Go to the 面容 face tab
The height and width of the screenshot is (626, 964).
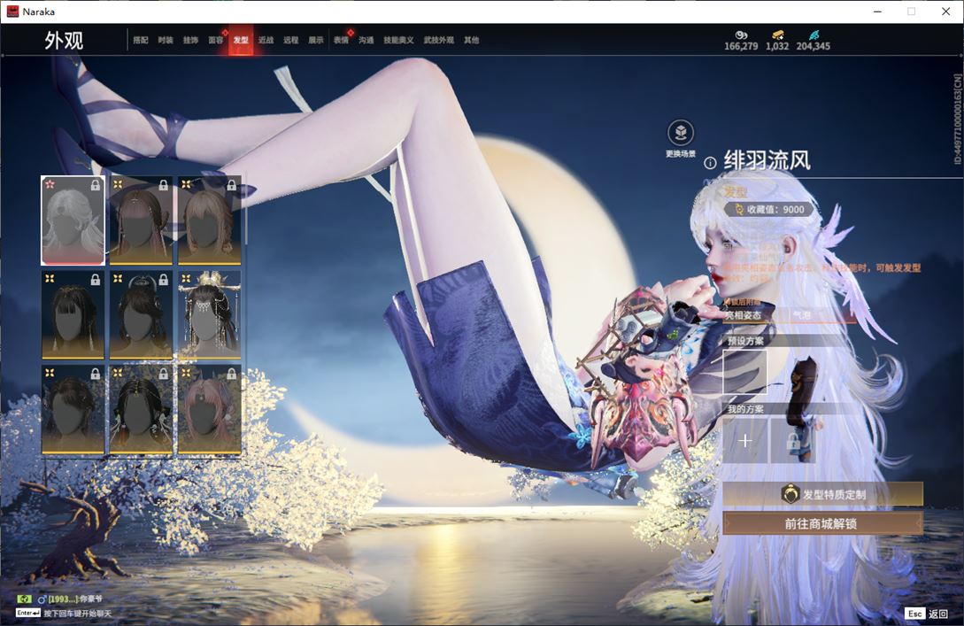click(x=216, y=40)
